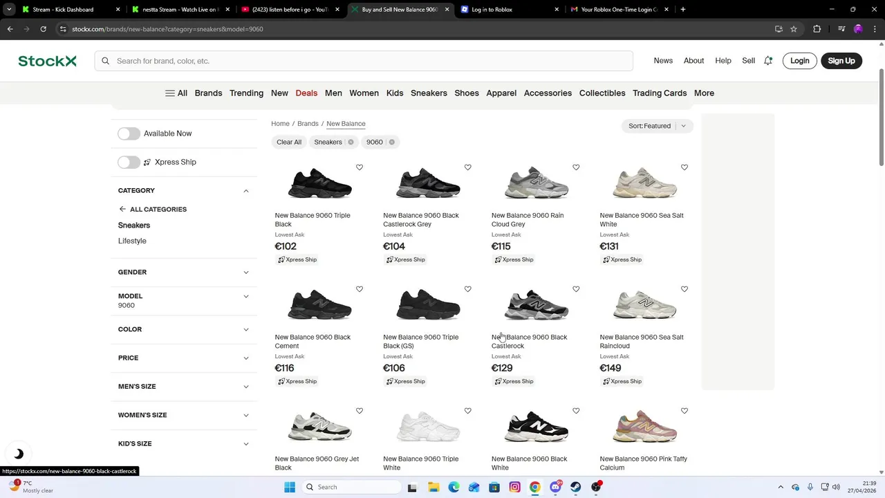Open the Deals menu

[x=306, y=93]
